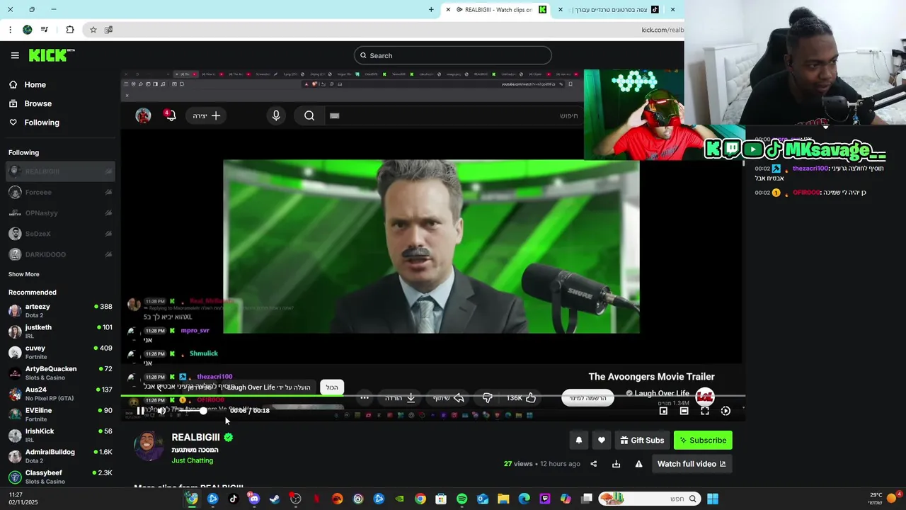Click the REALBIGIII channel avatar
Viewport: 906px width, 510px height.
[x=149, y=446]
